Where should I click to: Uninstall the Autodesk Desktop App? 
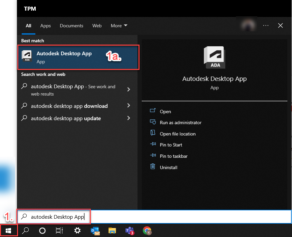click(169, 167)
